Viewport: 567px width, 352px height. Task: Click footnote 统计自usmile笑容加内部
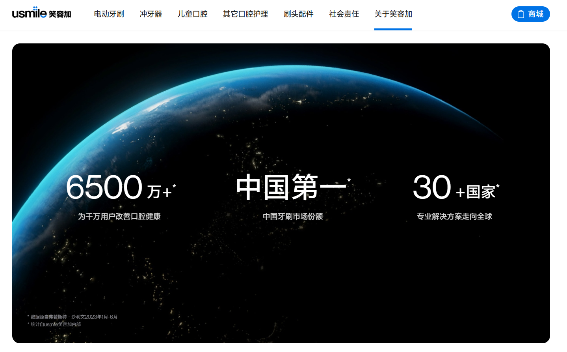pyautogui.click(x=54, y=324)
